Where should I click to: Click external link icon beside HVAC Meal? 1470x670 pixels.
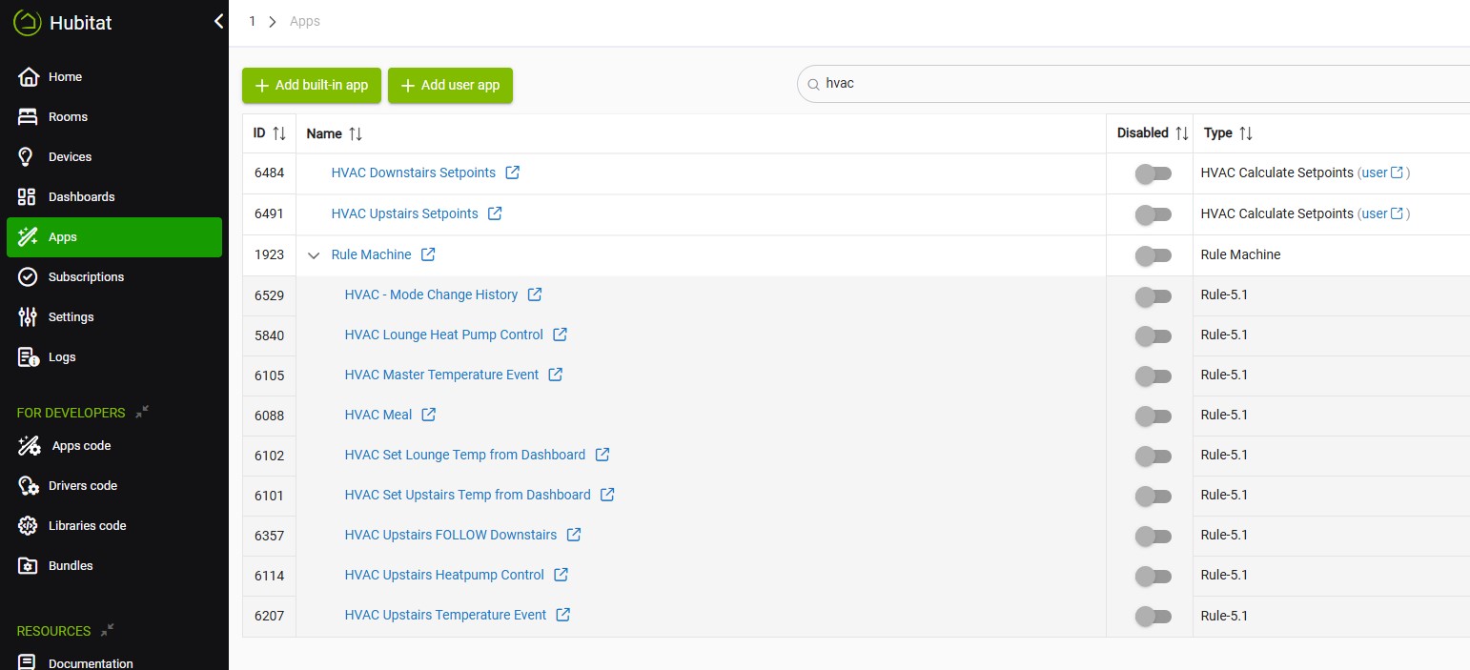[x=429, y=415]
